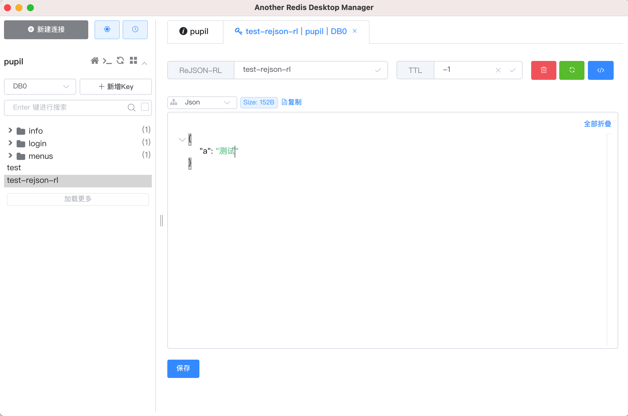This screenshot has height=416, width=628.
Task: Clear TTL value with X icon
Action: coord(498,70)
